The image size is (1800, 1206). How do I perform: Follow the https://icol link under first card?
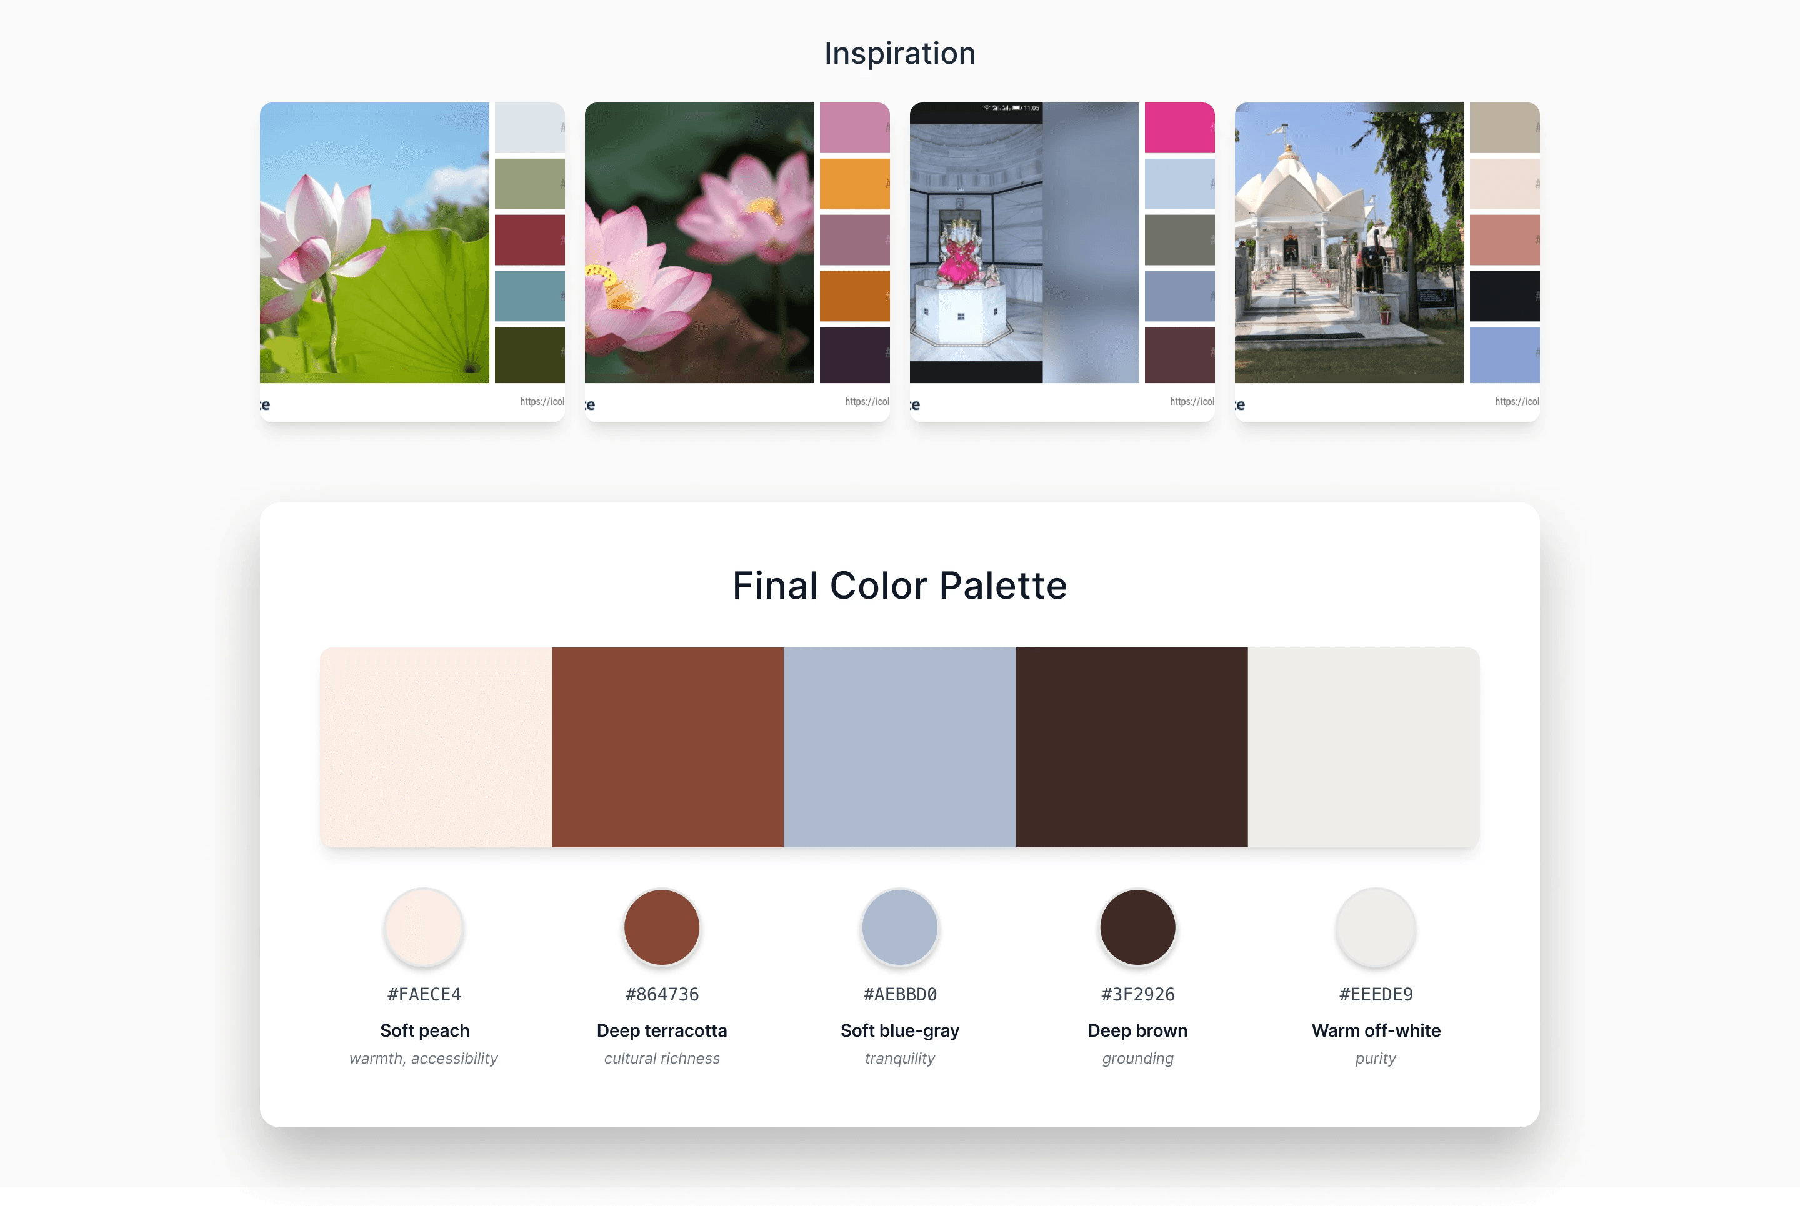pos(542,402)
